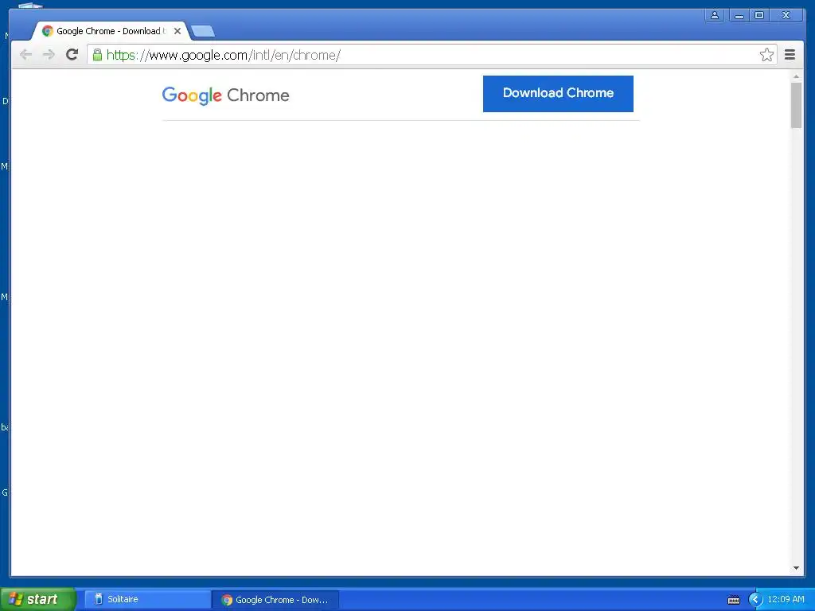
Task: Minimize the Chrome window
Action: click(739, 15)
